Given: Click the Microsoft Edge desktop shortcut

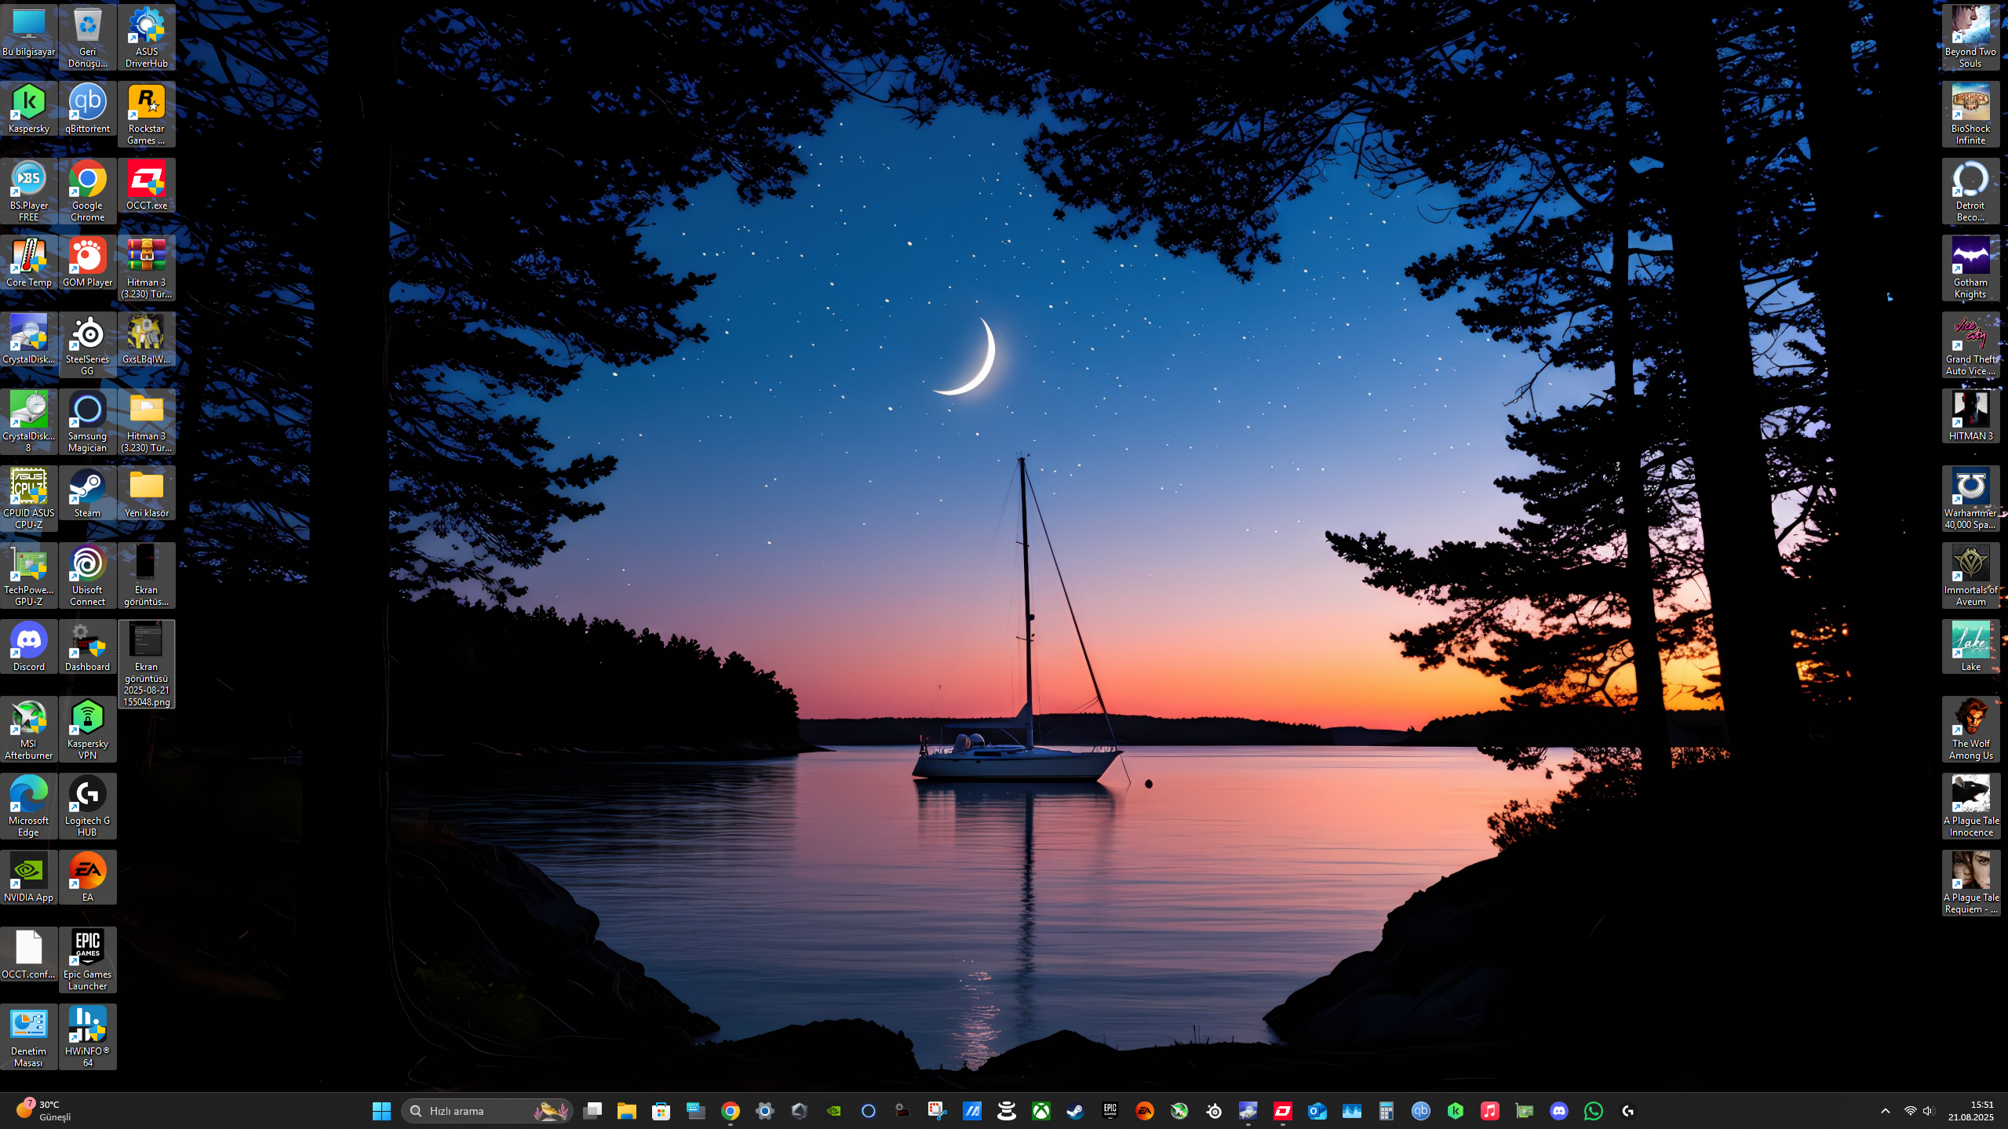Looking at the screenshot, I should point(29,806).
